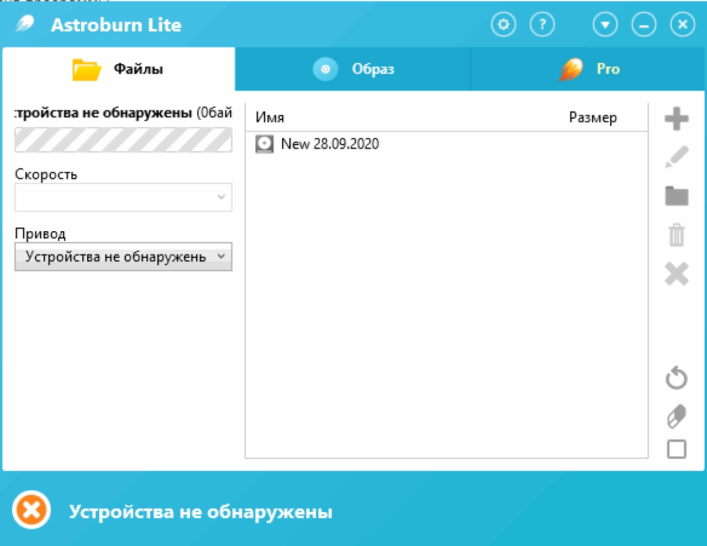Click status text Устройства не обнаружены

(201, 512)
